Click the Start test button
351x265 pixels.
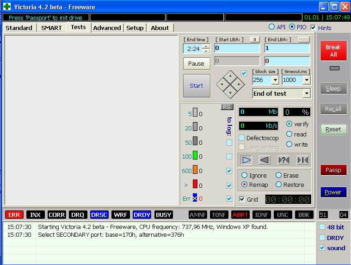pos(197,86)
